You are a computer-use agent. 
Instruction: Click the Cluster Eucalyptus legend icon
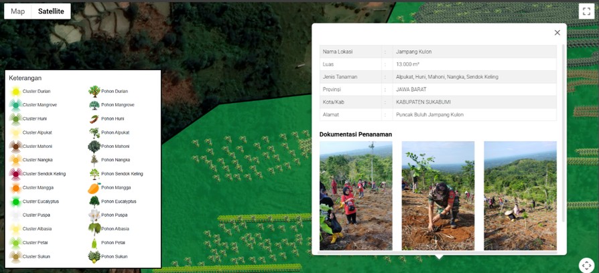(x=15, y=201)
